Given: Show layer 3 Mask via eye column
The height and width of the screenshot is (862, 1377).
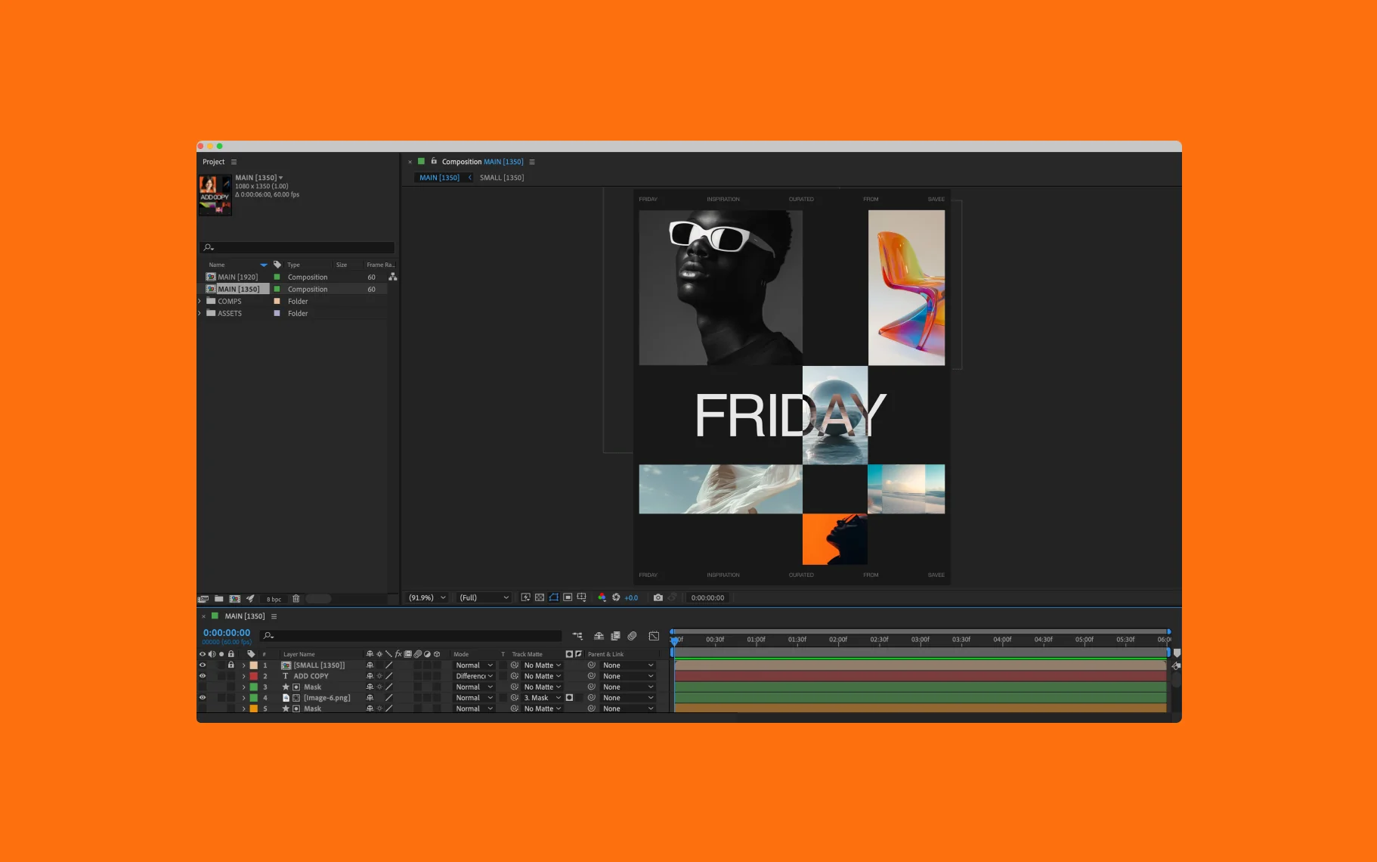Looking at the screenshot, I should pos(203,687).
